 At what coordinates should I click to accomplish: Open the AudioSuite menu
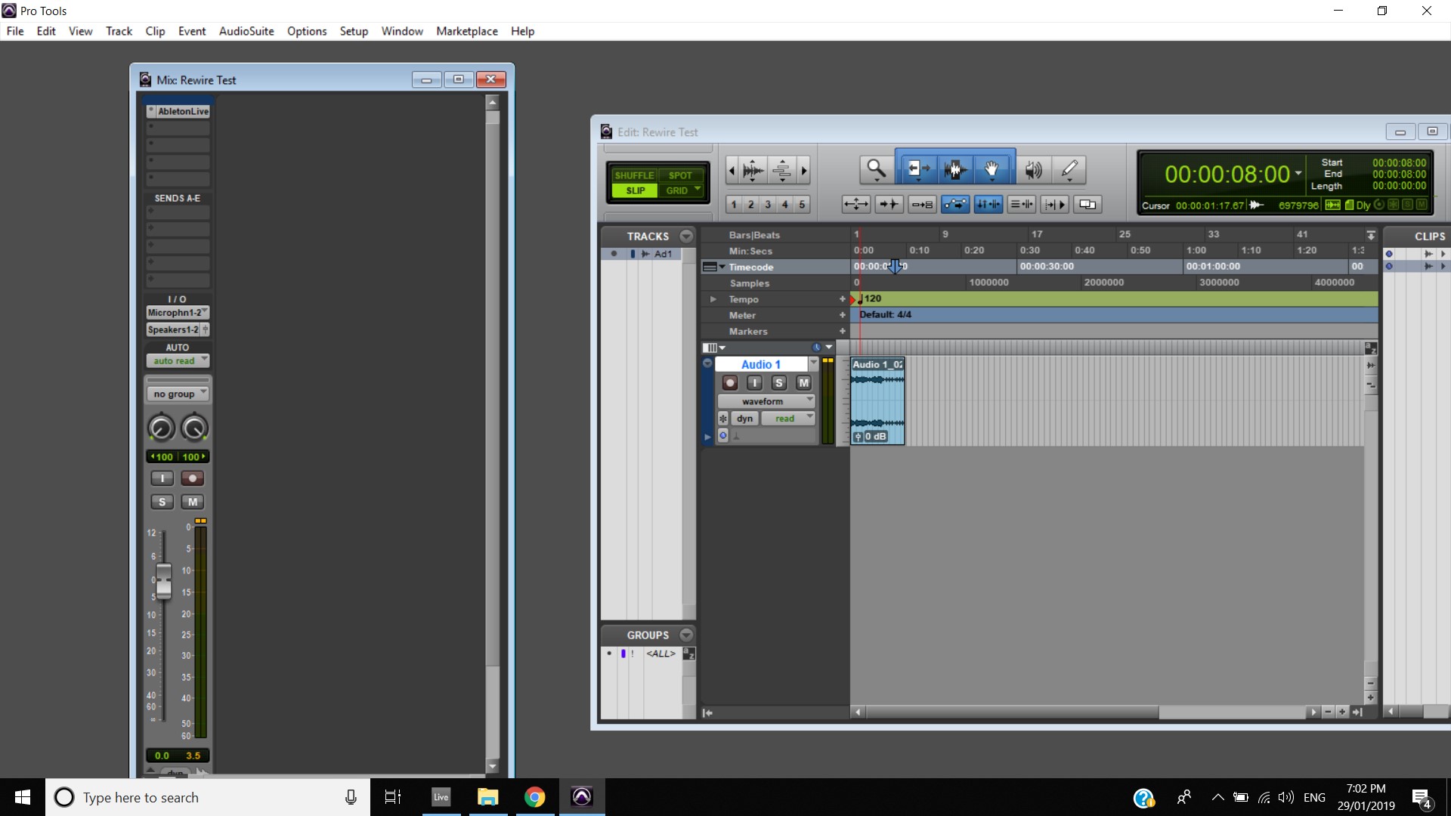click(246, 31)
